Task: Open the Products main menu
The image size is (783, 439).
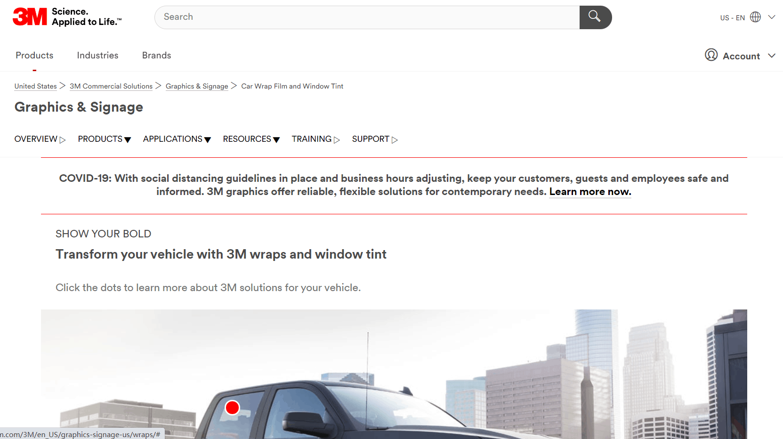Action: point(34,56)
